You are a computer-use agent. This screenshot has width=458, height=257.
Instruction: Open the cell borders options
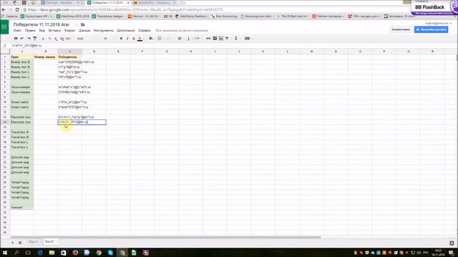click(160, 39)
